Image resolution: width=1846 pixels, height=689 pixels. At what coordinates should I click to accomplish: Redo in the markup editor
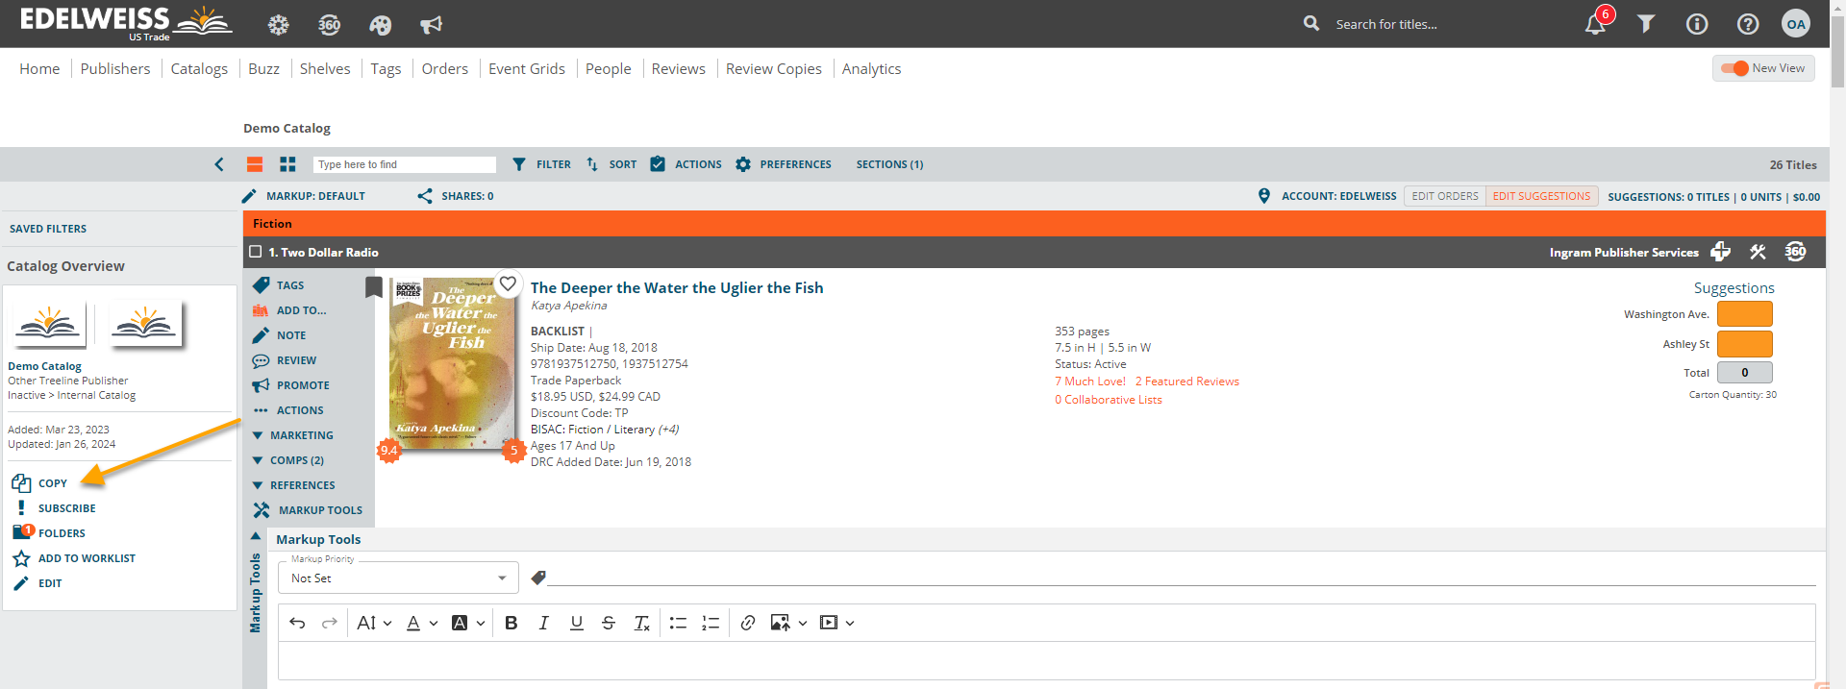(x=330, y=623)
